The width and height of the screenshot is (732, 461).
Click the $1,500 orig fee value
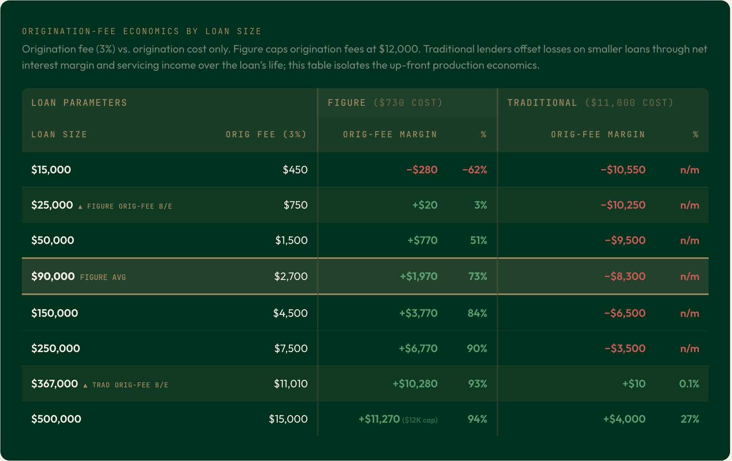point(291,240)
